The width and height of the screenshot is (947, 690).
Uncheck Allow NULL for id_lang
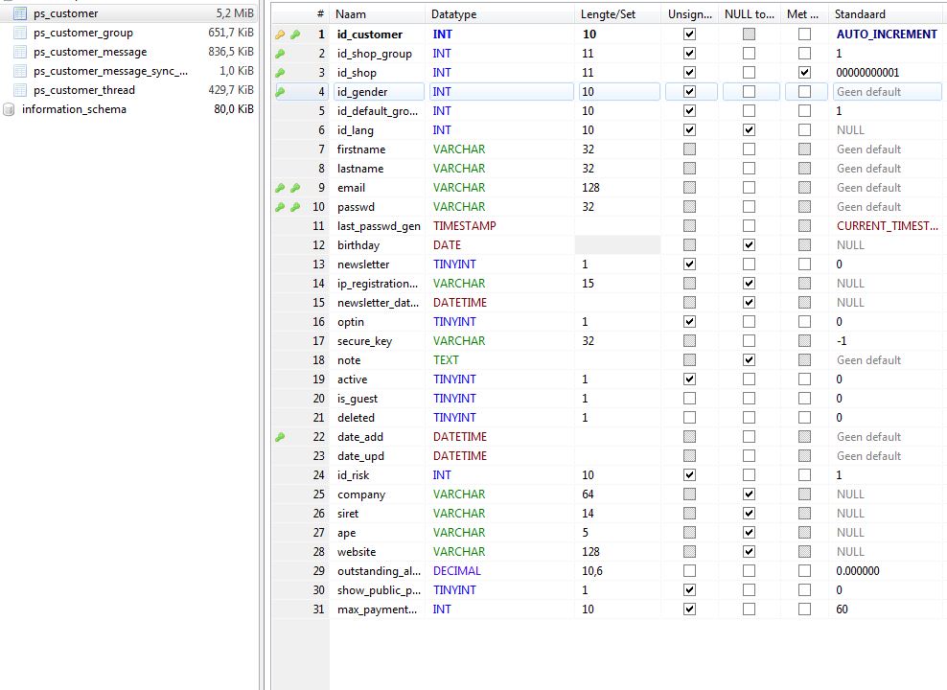pos(749,129)
